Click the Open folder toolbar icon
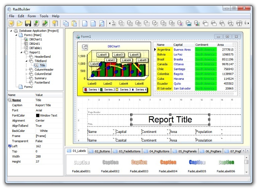Image resolution: width=258 pixels, height=189 pixels. point(20,23)
